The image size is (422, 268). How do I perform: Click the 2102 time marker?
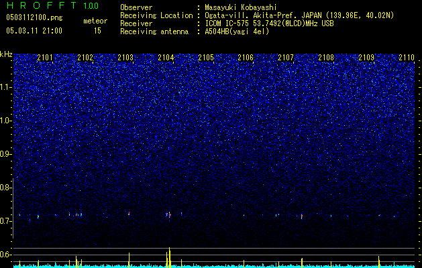coord(85,57)
